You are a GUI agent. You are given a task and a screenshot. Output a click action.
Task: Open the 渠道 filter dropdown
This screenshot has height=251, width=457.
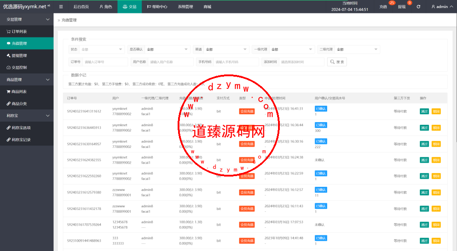[x=227, y=49]
